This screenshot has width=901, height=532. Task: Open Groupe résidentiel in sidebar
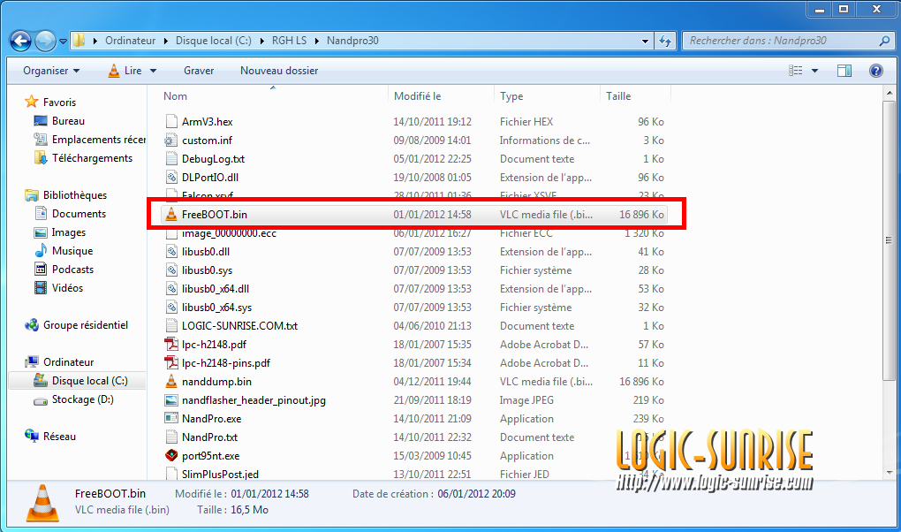click(x=76, y=325)
